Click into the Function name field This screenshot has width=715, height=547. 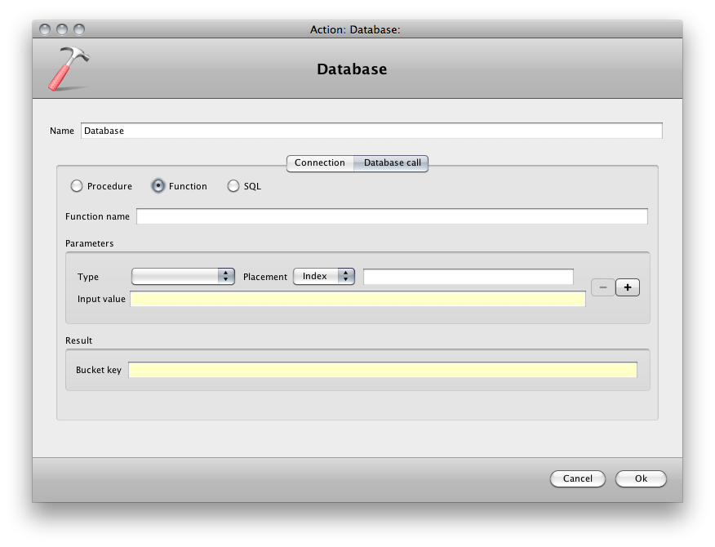(x=392, y=216)
